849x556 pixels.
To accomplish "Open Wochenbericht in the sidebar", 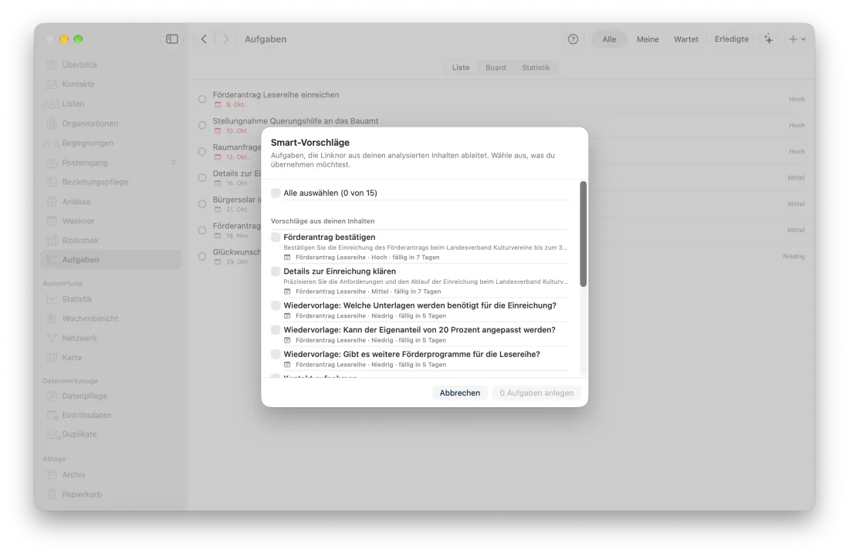I will point(111,318).
